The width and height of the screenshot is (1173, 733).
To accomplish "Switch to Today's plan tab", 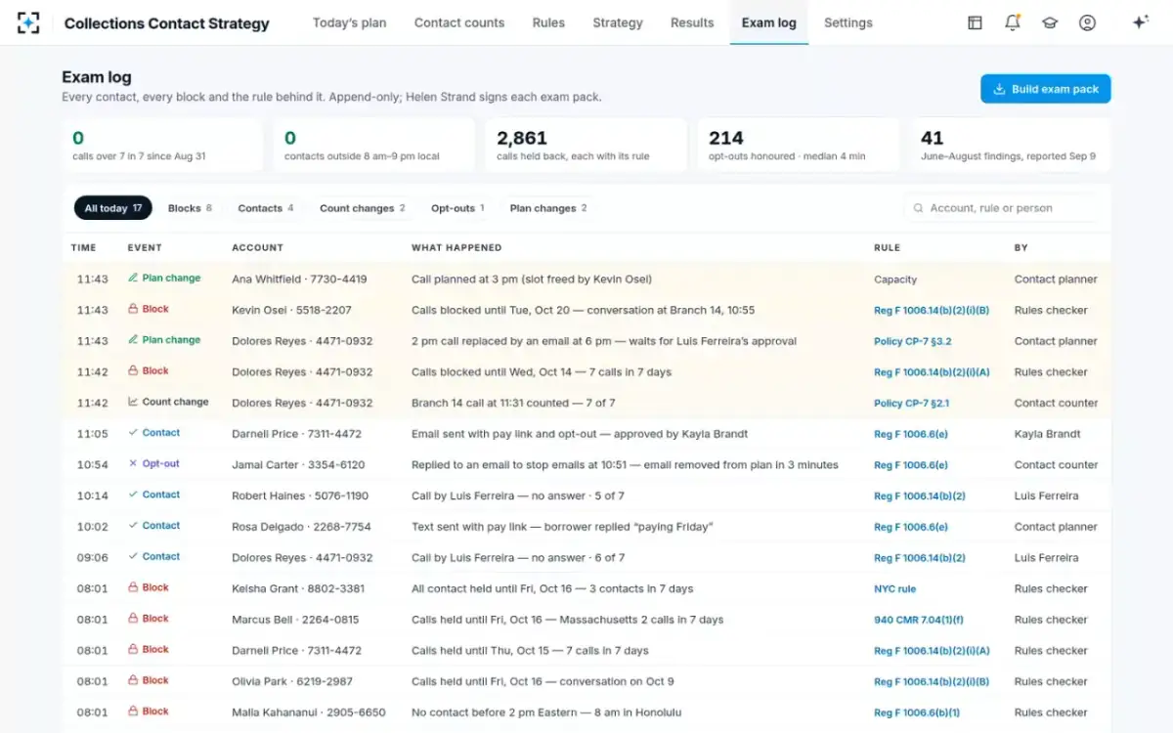I will pos(349,22).
